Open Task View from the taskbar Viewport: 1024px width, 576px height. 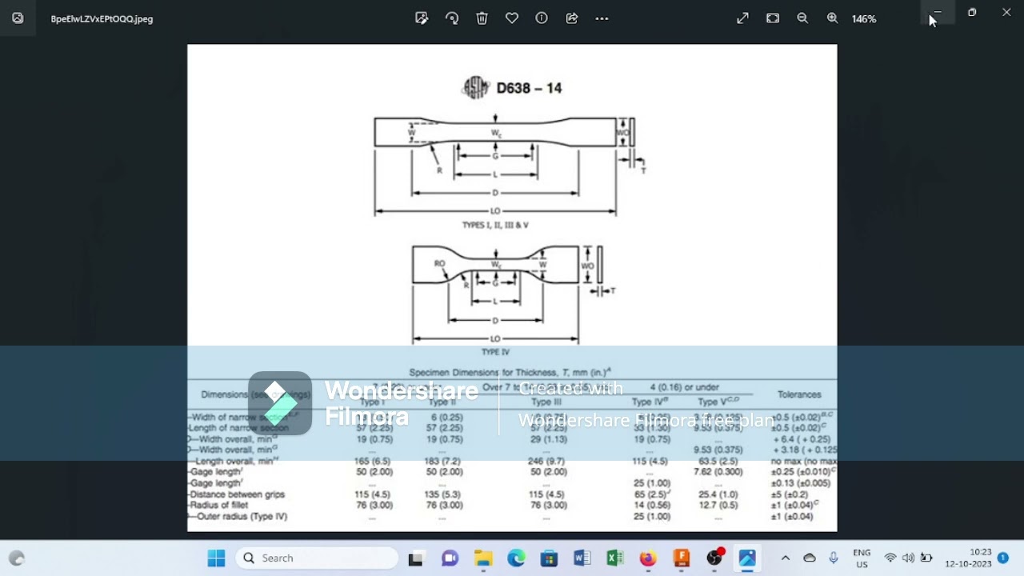[415, 558]
